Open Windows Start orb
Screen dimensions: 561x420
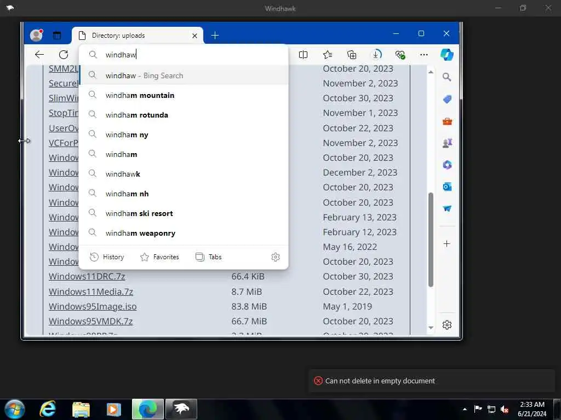[x=15, y=409]
